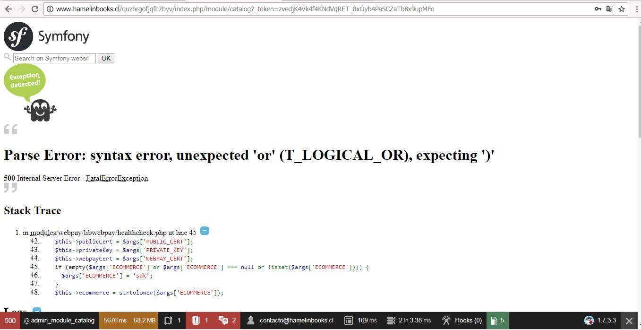Close the Symfony debug toolbar

(x=629, y=321)
